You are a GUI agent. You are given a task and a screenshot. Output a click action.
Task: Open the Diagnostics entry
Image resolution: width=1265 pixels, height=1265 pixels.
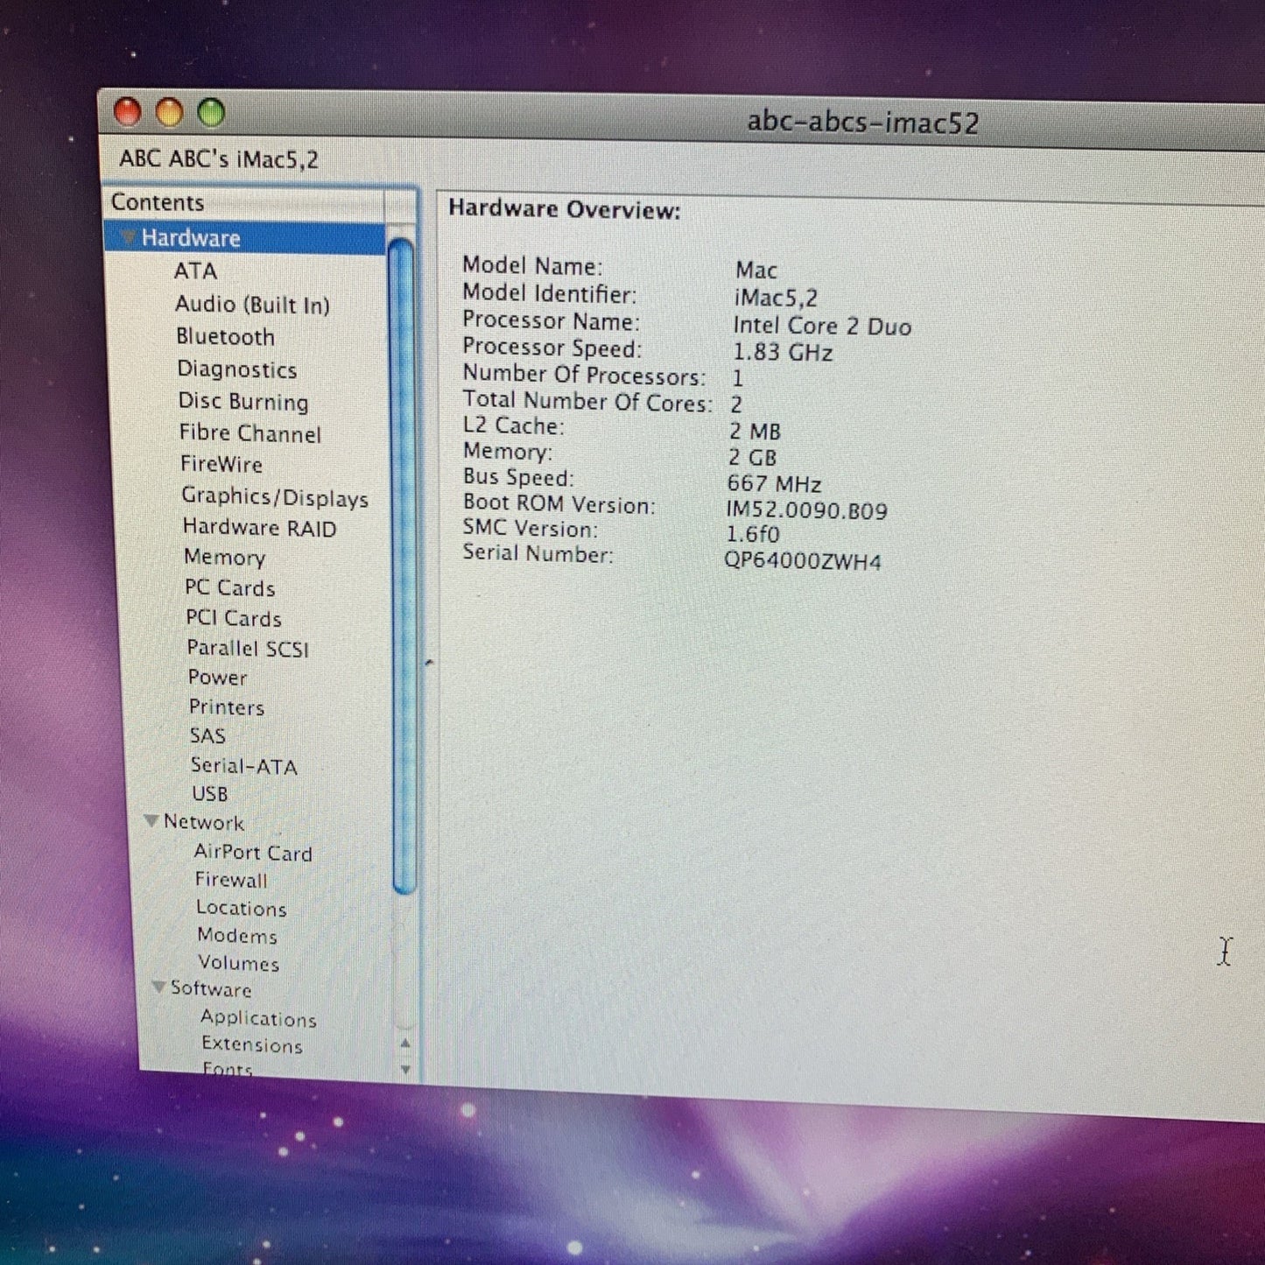[236, 369]
